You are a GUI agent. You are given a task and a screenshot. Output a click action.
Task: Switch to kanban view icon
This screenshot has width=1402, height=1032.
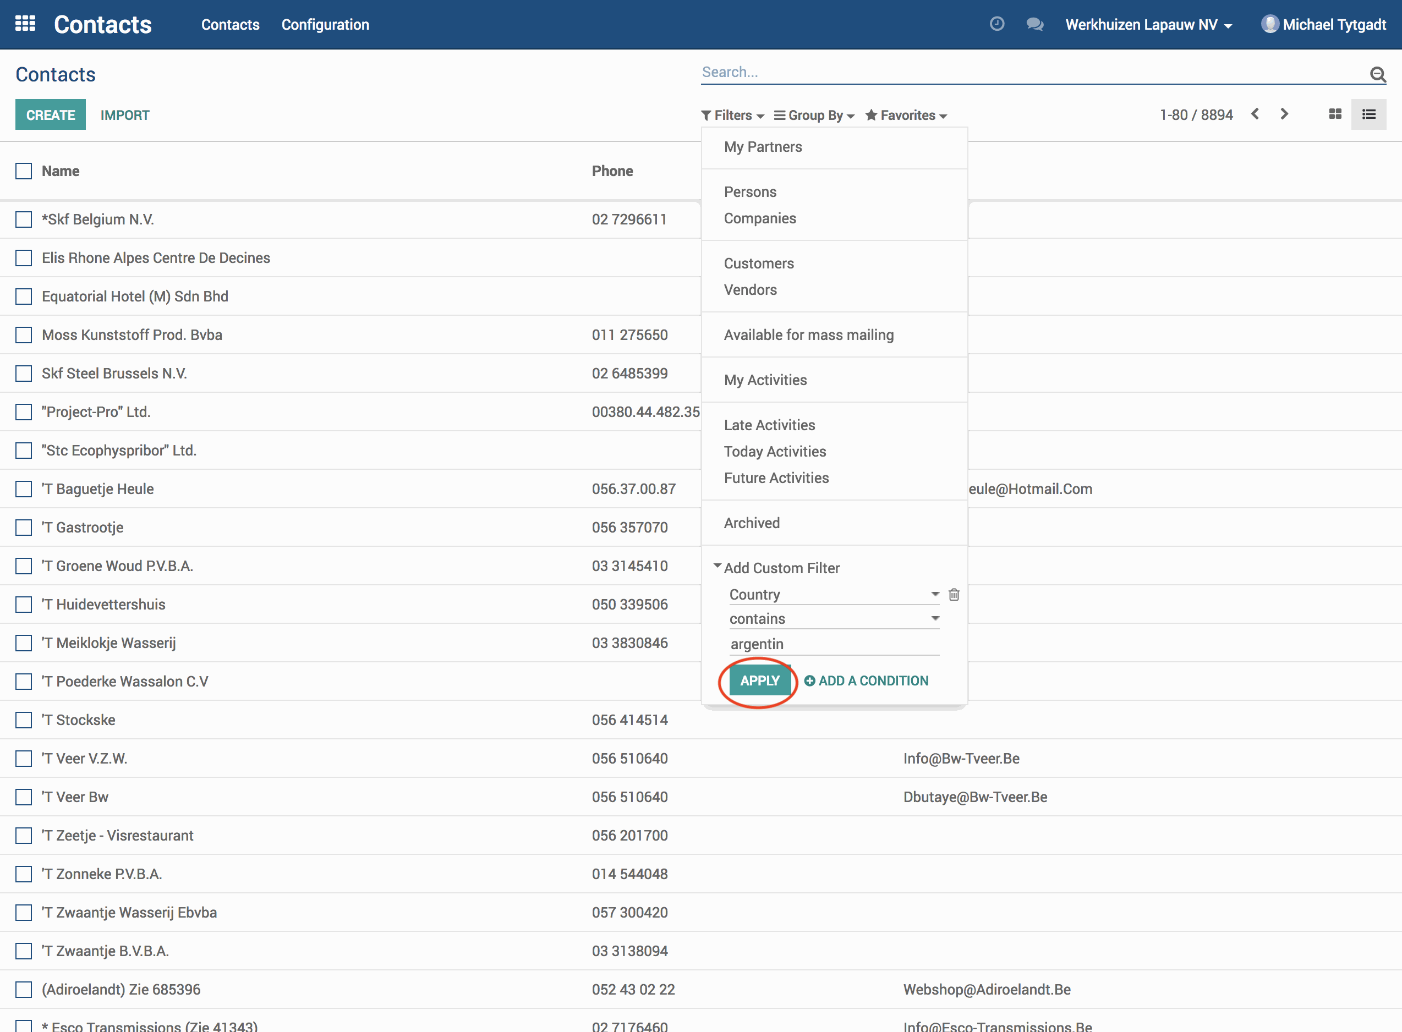pos(1334,114)
